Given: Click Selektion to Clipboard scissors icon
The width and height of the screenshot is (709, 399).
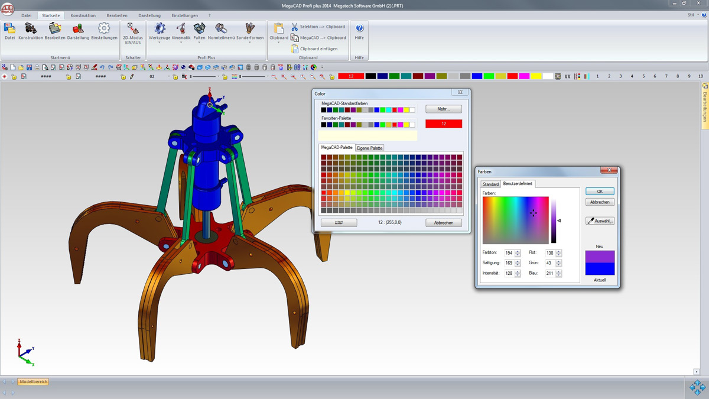Looking at the screenshot, I should [295, 27].
